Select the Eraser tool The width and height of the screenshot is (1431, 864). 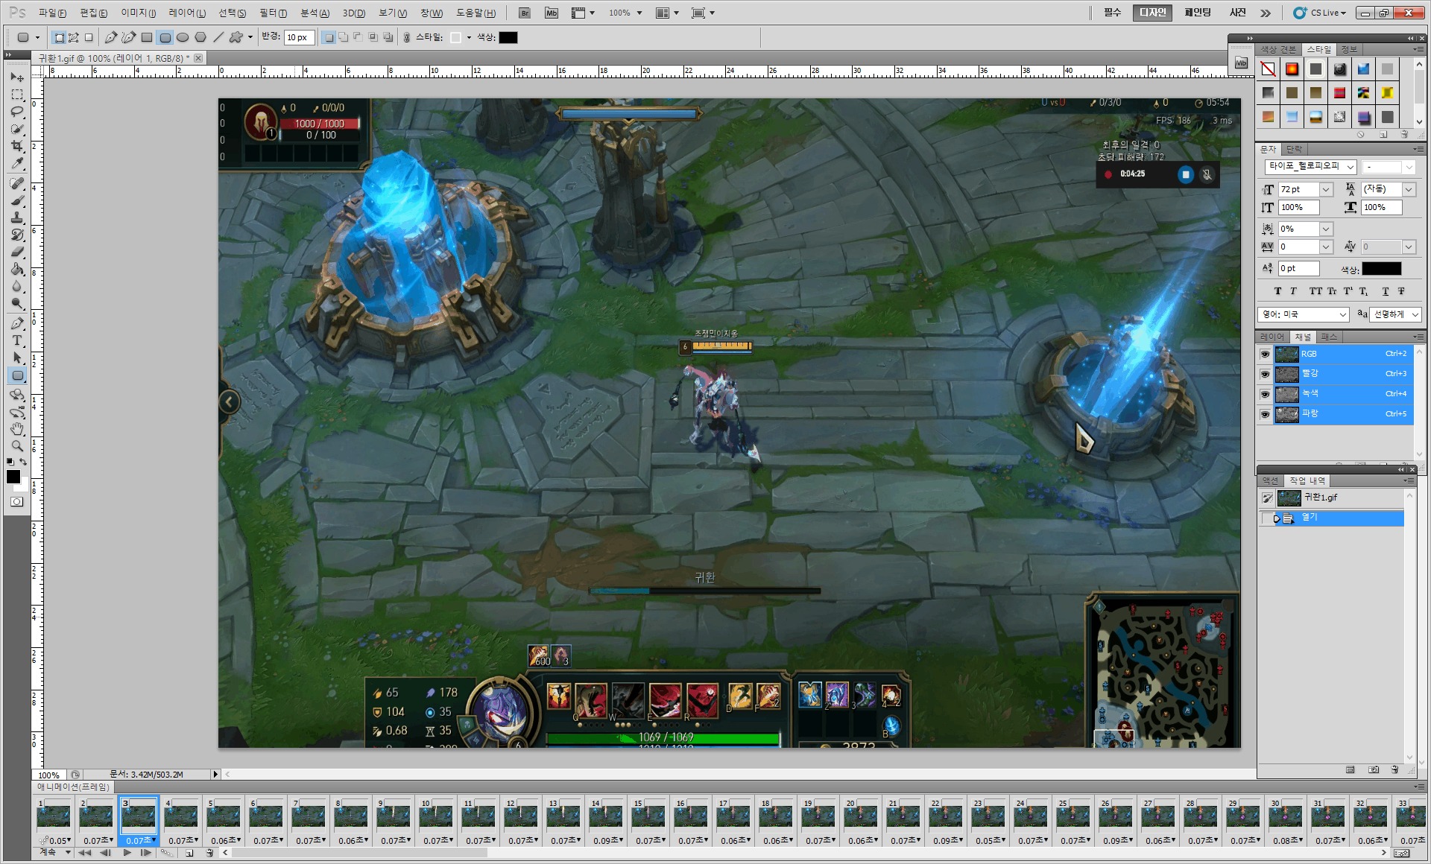coord(17,252)
